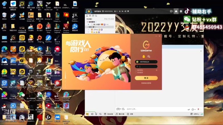
Task: Launch the Counter-Strike Global Offensive shortcut
Action: 31,17
